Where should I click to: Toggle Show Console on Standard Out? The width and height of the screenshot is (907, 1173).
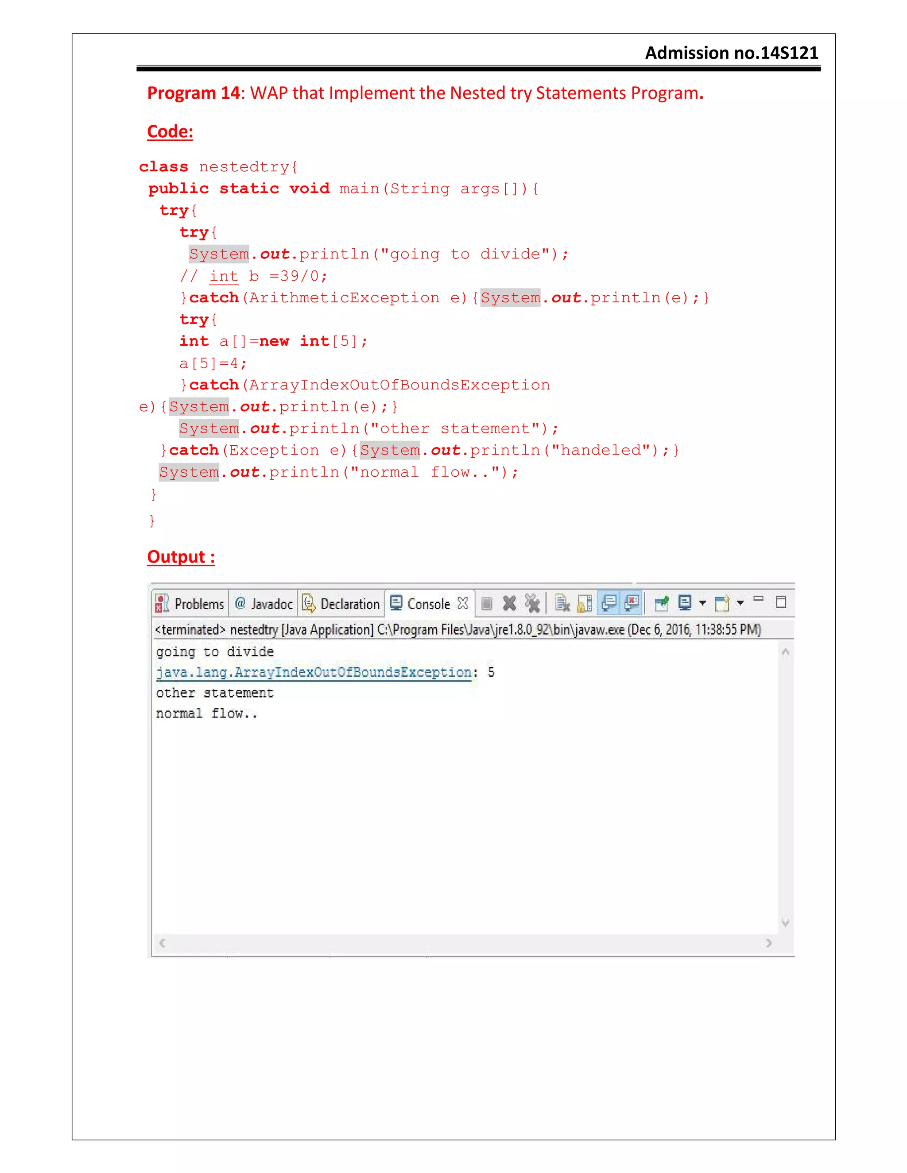(609, 603)
